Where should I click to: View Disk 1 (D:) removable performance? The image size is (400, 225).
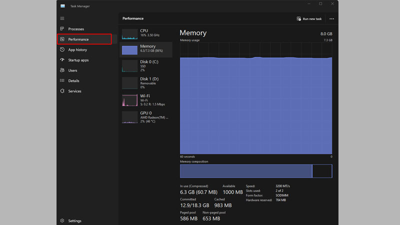click(146, 82)
